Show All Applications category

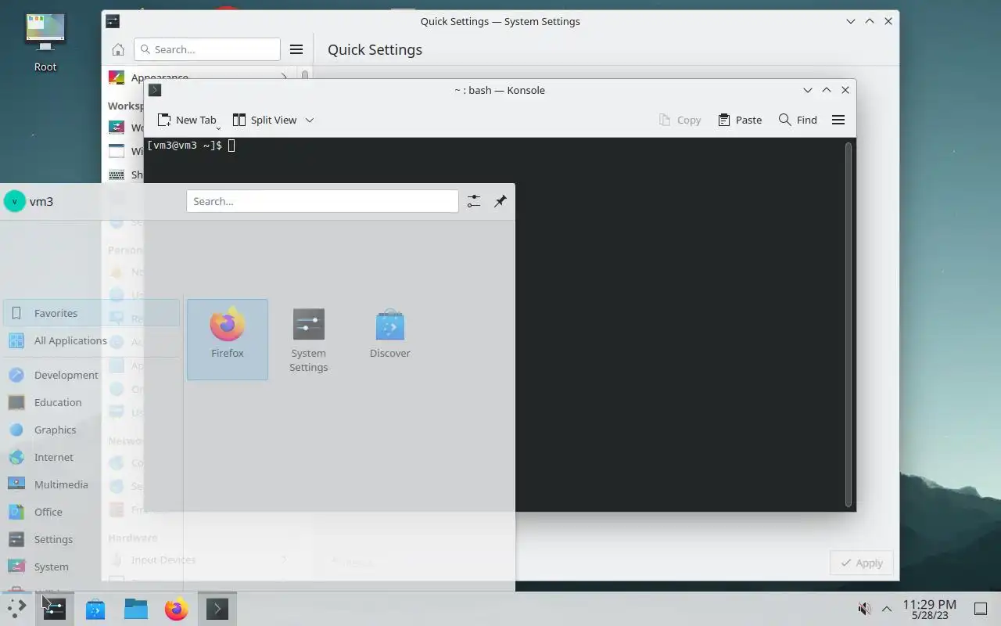click(x=91, y=340)
